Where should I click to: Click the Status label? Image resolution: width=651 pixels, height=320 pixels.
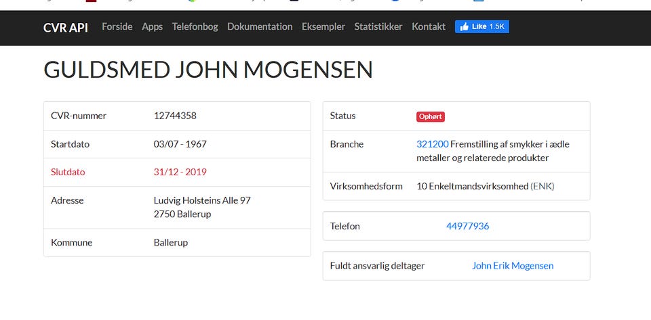pyautogui.click(x=343, y=116)
